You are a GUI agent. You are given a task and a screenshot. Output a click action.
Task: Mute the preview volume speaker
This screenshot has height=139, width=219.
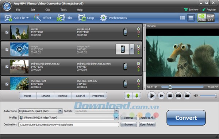point(196,96)
